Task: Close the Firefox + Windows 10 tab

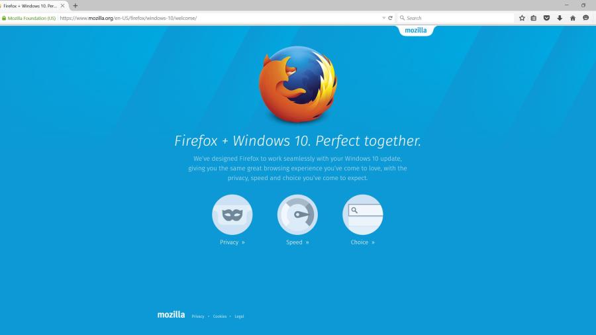Action: coord(62,6)
